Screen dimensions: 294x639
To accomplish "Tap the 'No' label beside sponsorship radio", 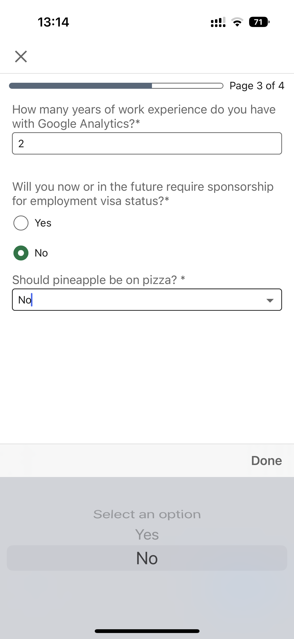I will click(41, 253).
